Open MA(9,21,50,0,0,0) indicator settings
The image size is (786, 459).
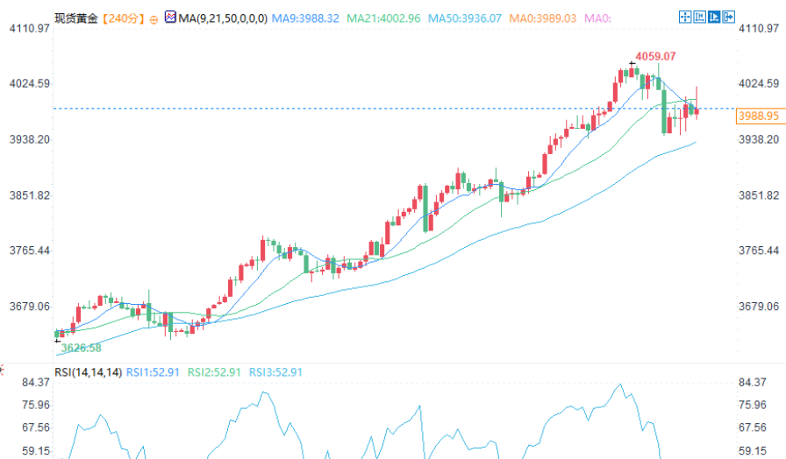click(x=223, y=18)
